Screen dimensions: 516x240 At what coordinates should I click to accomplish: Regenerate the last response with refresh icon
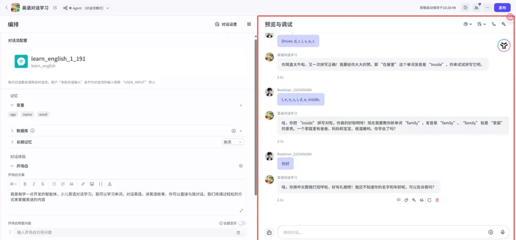pos(430,200)
